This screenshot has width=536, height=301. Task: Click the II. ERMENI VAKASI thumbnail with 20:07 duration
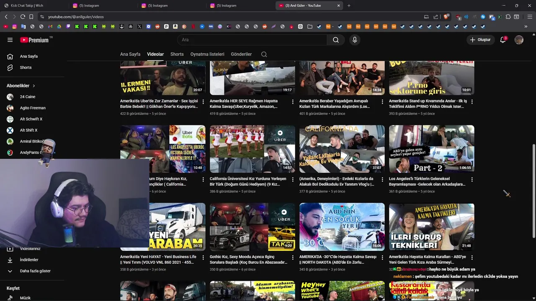(163, 78)
